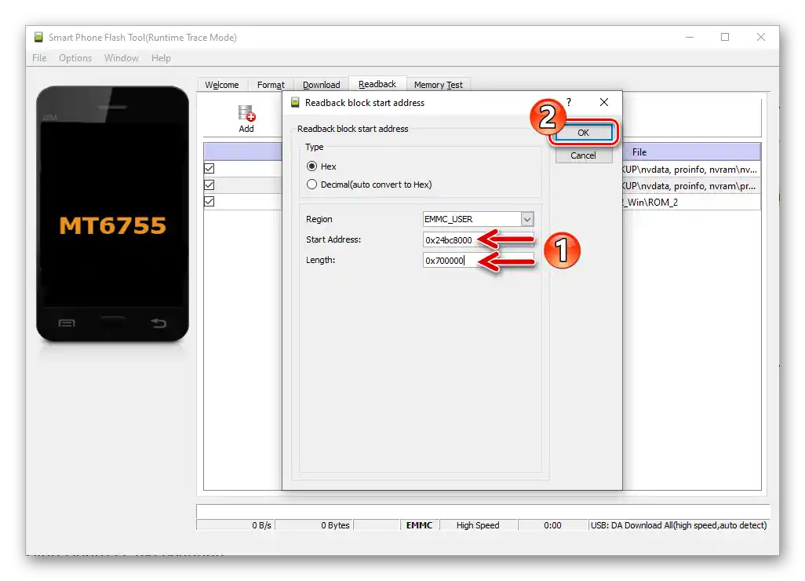Switch to the Format tab

click(x=271, y=84)
